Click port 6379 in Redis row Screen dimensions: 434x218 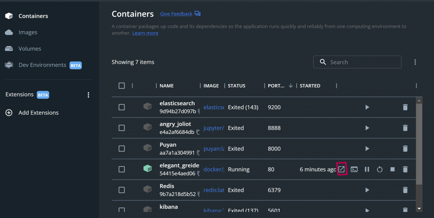click(274, 190)
